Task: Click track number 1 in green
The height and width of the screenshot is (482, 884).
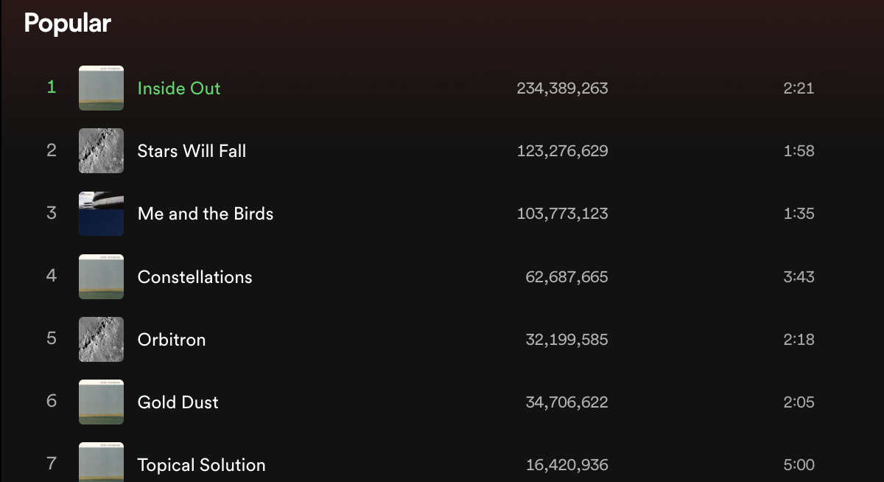Action: click(x=52, y=87)
